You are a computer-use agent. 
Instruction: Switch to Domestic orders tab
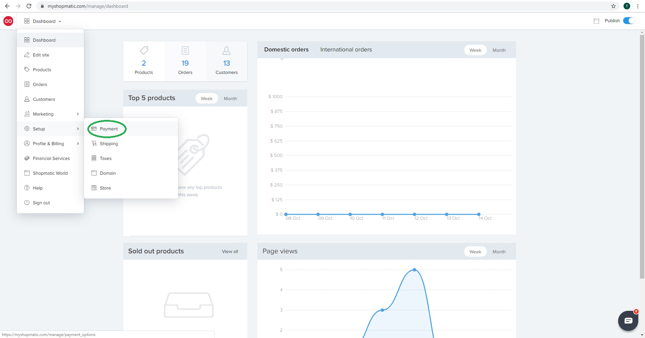[x=286, y=49]
